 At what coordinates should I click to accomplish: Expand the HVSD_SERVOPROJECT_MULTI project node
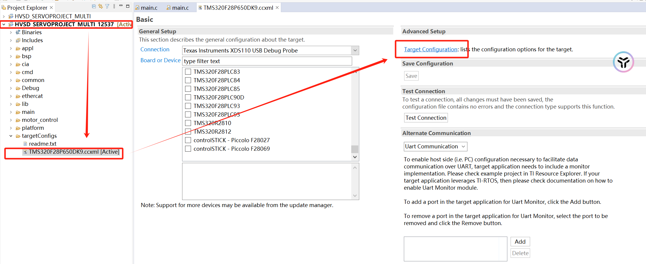4,16
